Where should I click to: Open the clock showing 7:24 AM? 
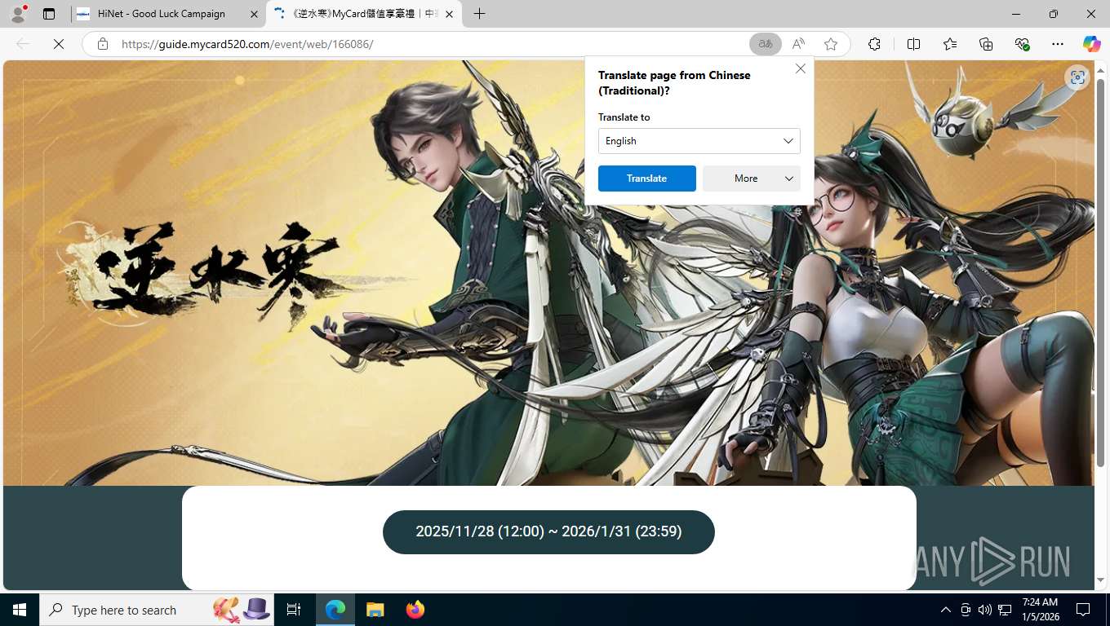click(x=1039, y=610)
